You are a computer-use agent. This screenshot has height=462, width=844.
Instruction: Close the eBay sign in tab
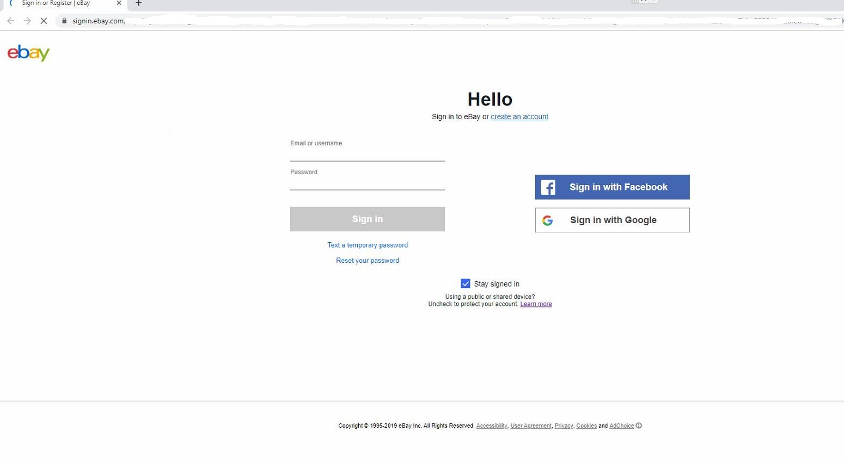(x=119, y=3)
